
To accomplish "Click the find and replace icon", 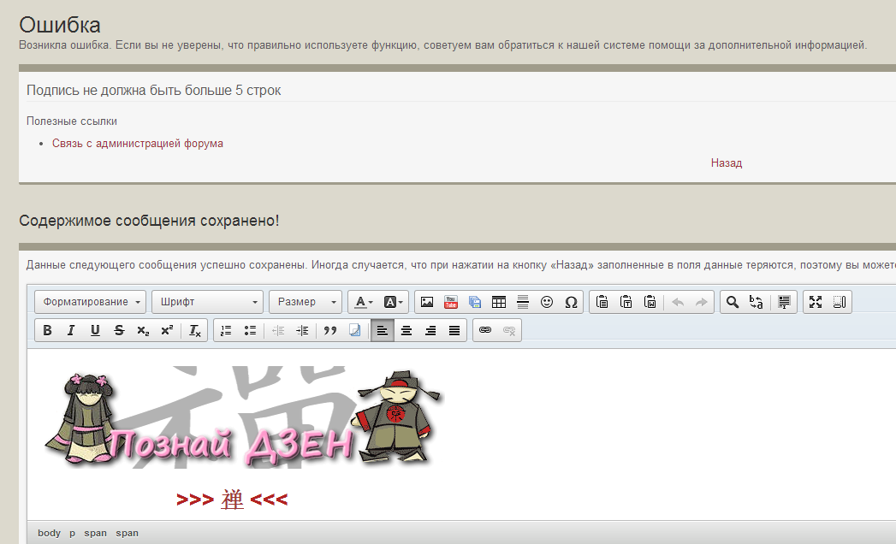I will (x=757, y=302).
